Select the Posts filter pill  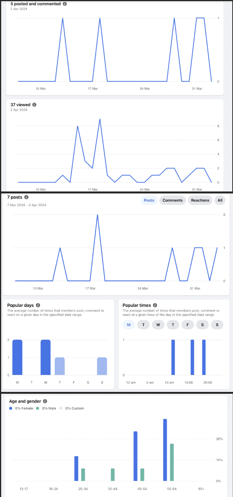coord(149,200)
